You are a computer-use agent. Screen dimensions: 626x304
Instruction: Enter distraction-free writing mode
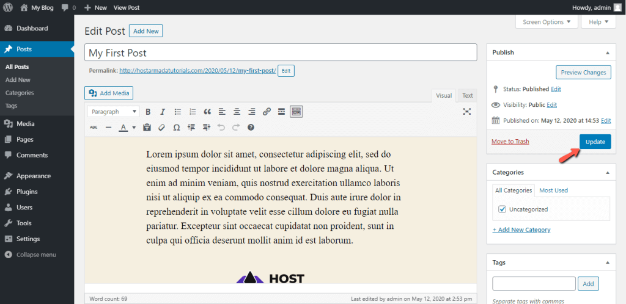pos(466,112)
